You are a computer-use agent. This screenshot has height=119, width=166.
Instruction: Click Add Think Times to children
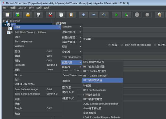coord(37,32)
